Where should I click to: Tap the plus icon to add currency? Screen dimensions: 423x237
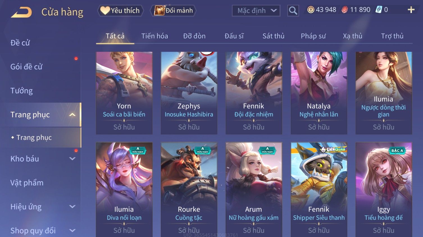tap(411, 10)
